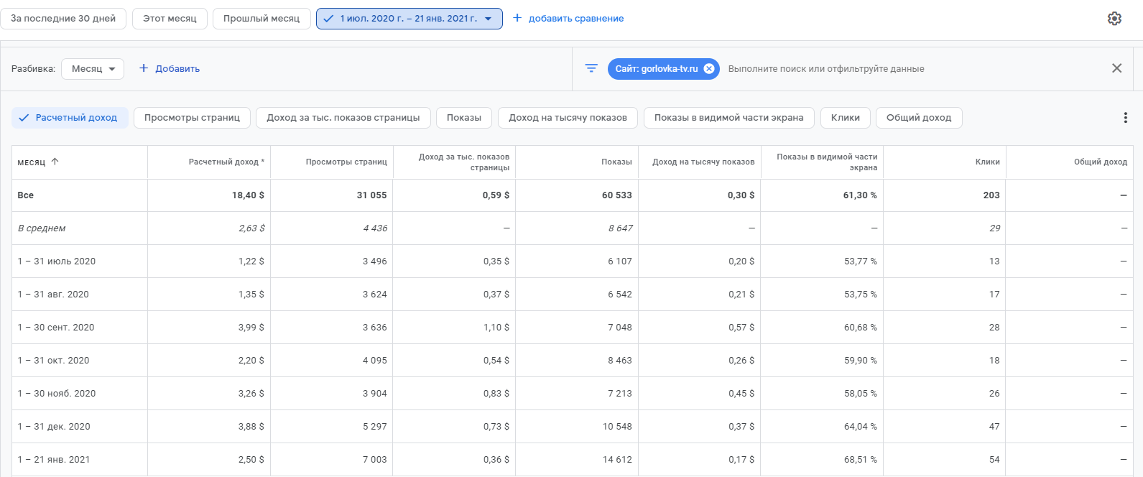Viewport: 1143px width, 477px height.
Task: Click the filter lines icon
Action: [x=591, y=68]
